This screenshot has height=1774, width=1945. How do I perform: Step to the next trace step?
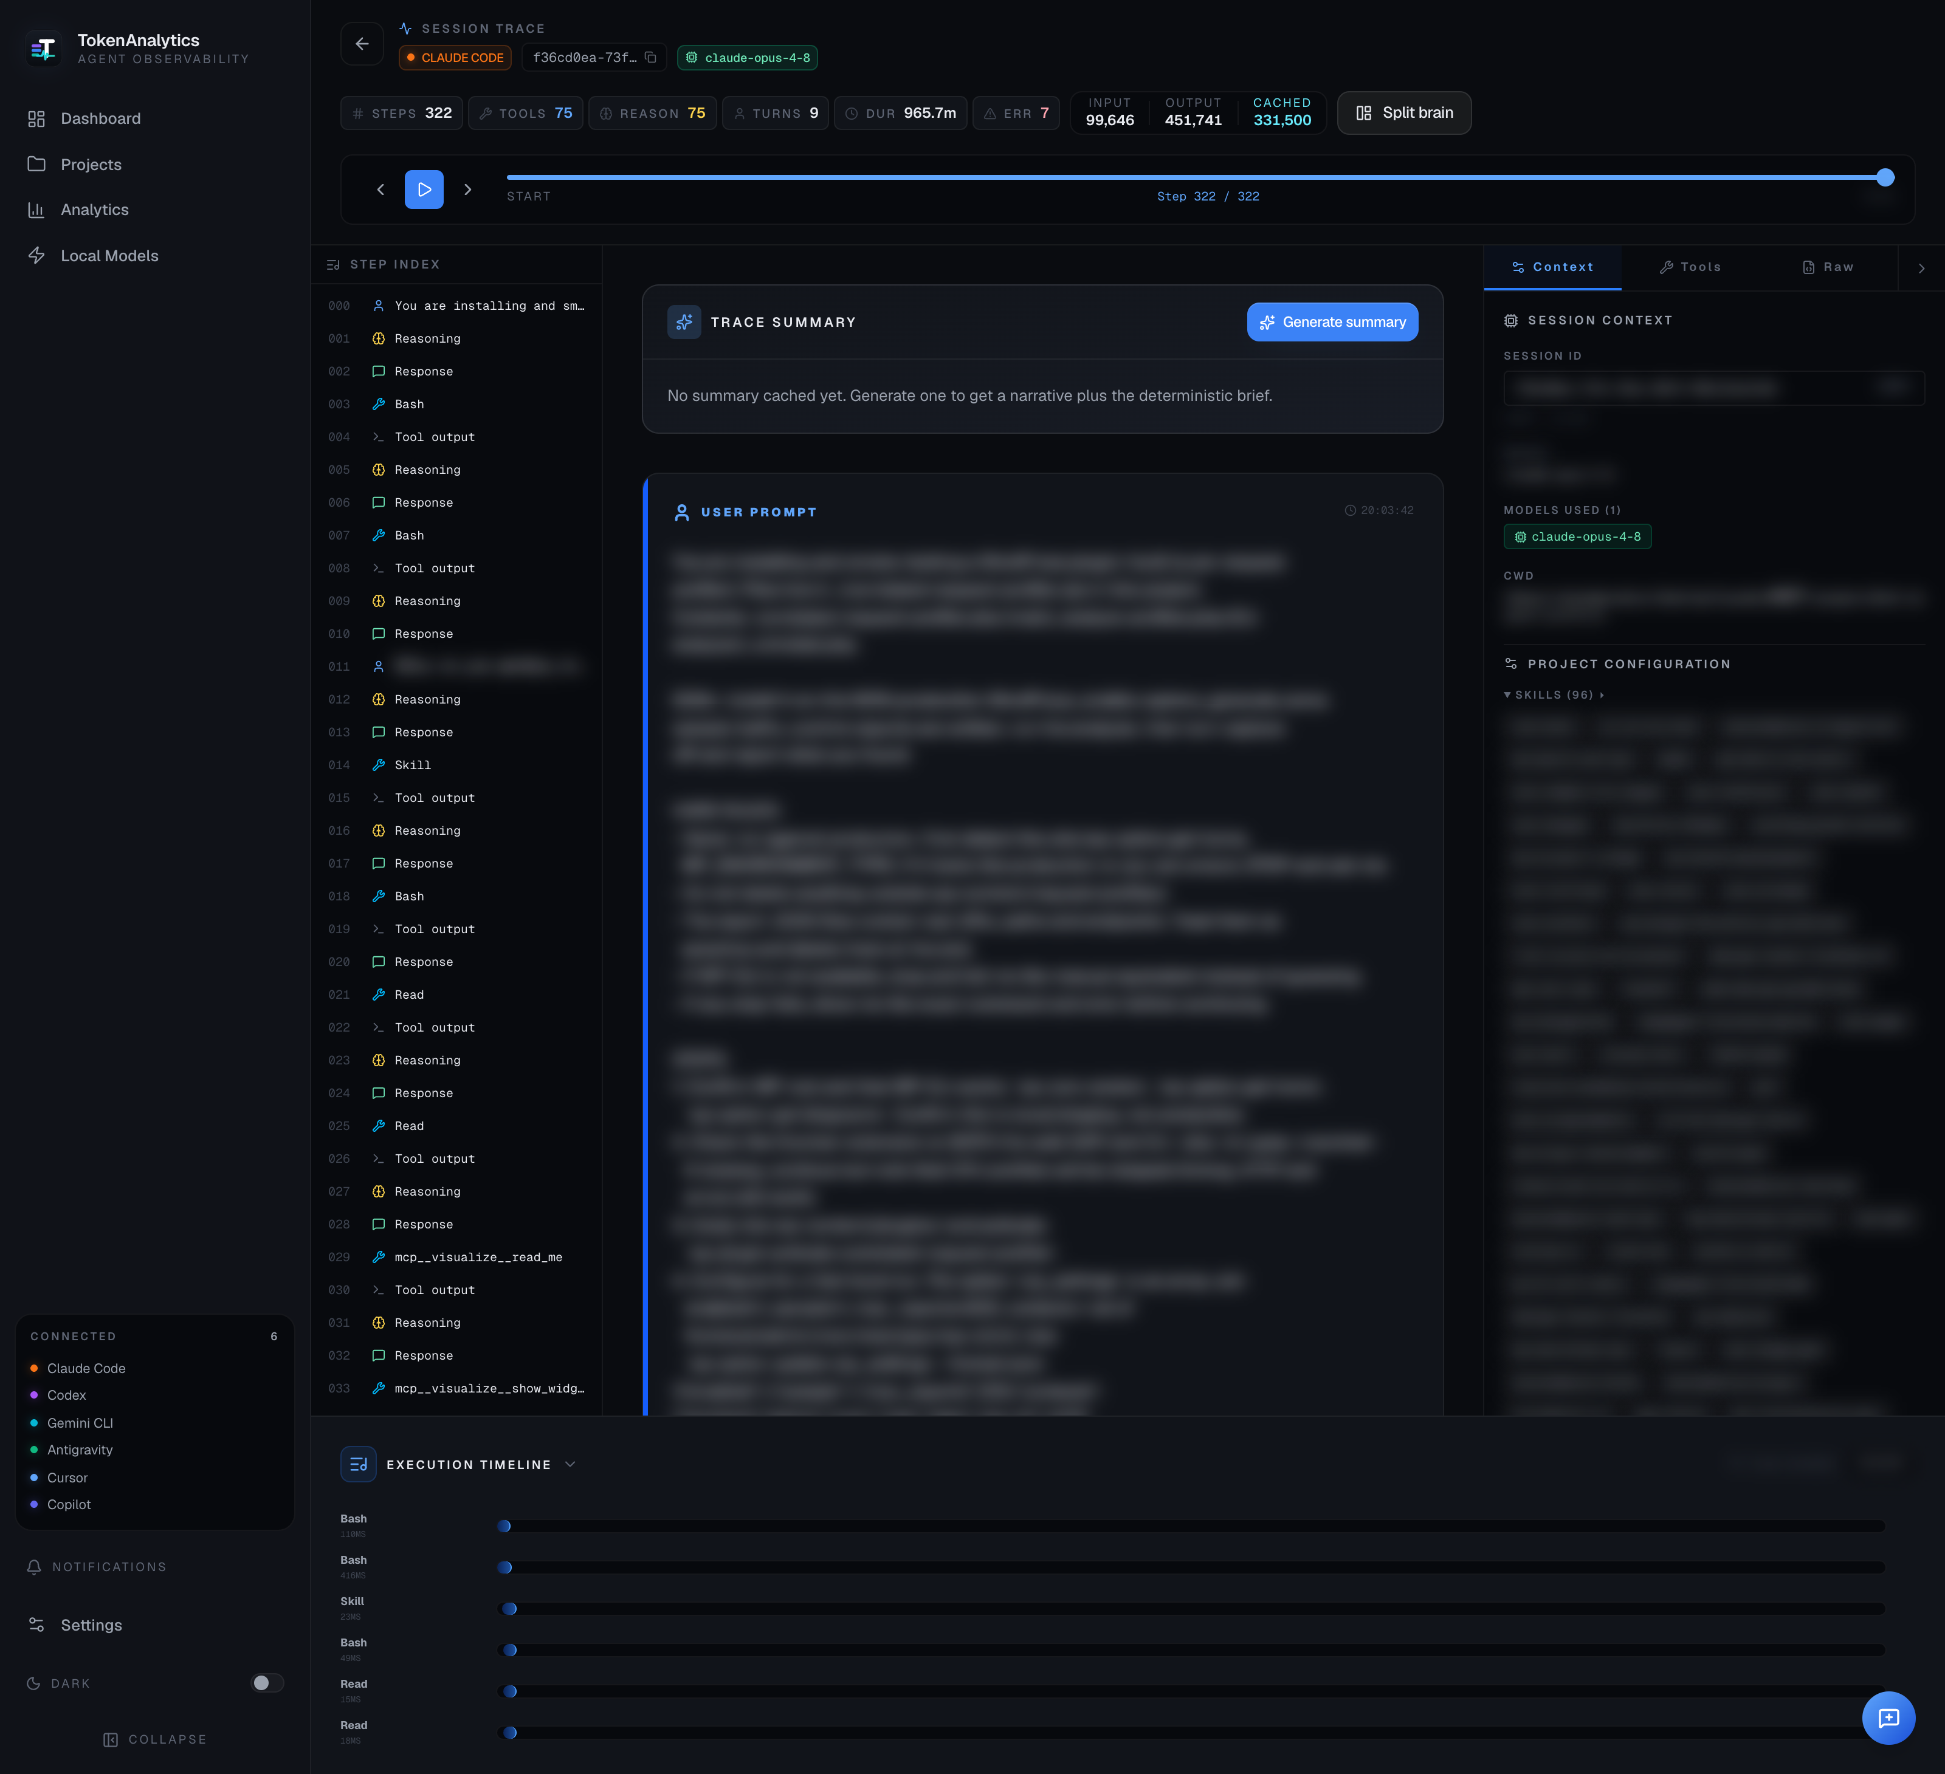(x=468, y=190)
